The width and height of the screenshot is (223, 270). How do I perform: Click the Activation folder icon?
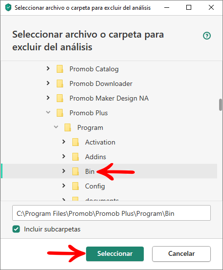click(x=75, y=142)
